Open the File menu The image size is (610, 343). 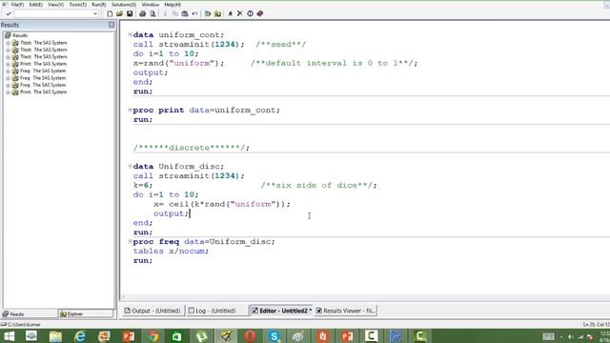pos(17,5)
